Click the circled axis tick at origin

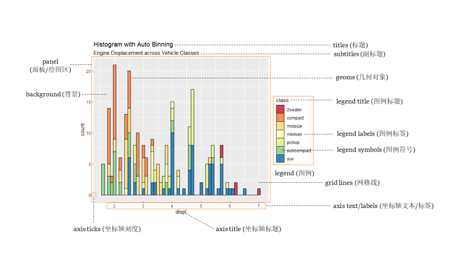pyautogui.click(x=93, y=195)
